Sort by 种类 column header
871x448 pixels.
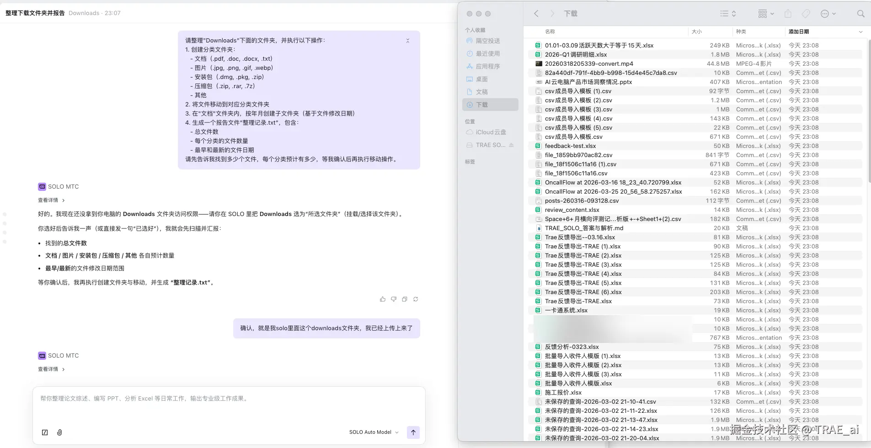point(741,32)
